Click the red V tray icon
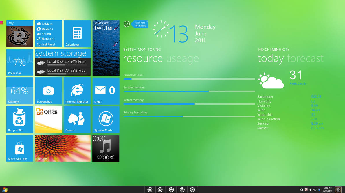 (x=306, y=190)
